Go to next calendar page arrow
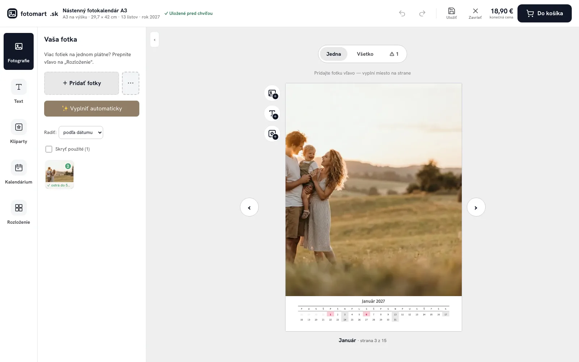579x362 pixels. (476, 207)
